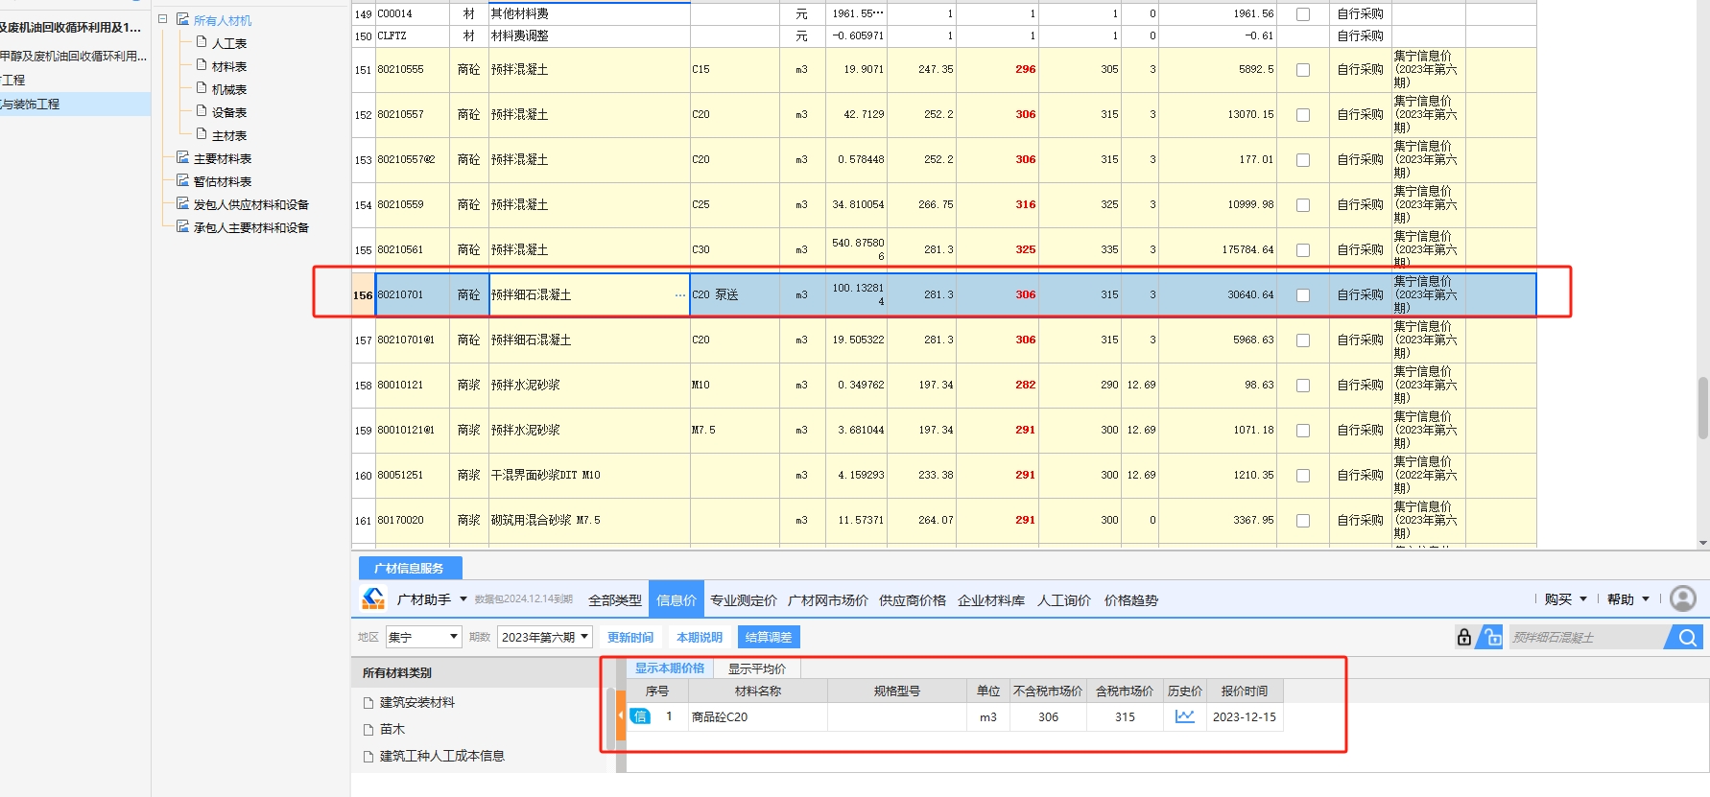Click the 商品砼C20 material name cell
This screenshot has width=1710, height=797.
(x=758, y=716)
